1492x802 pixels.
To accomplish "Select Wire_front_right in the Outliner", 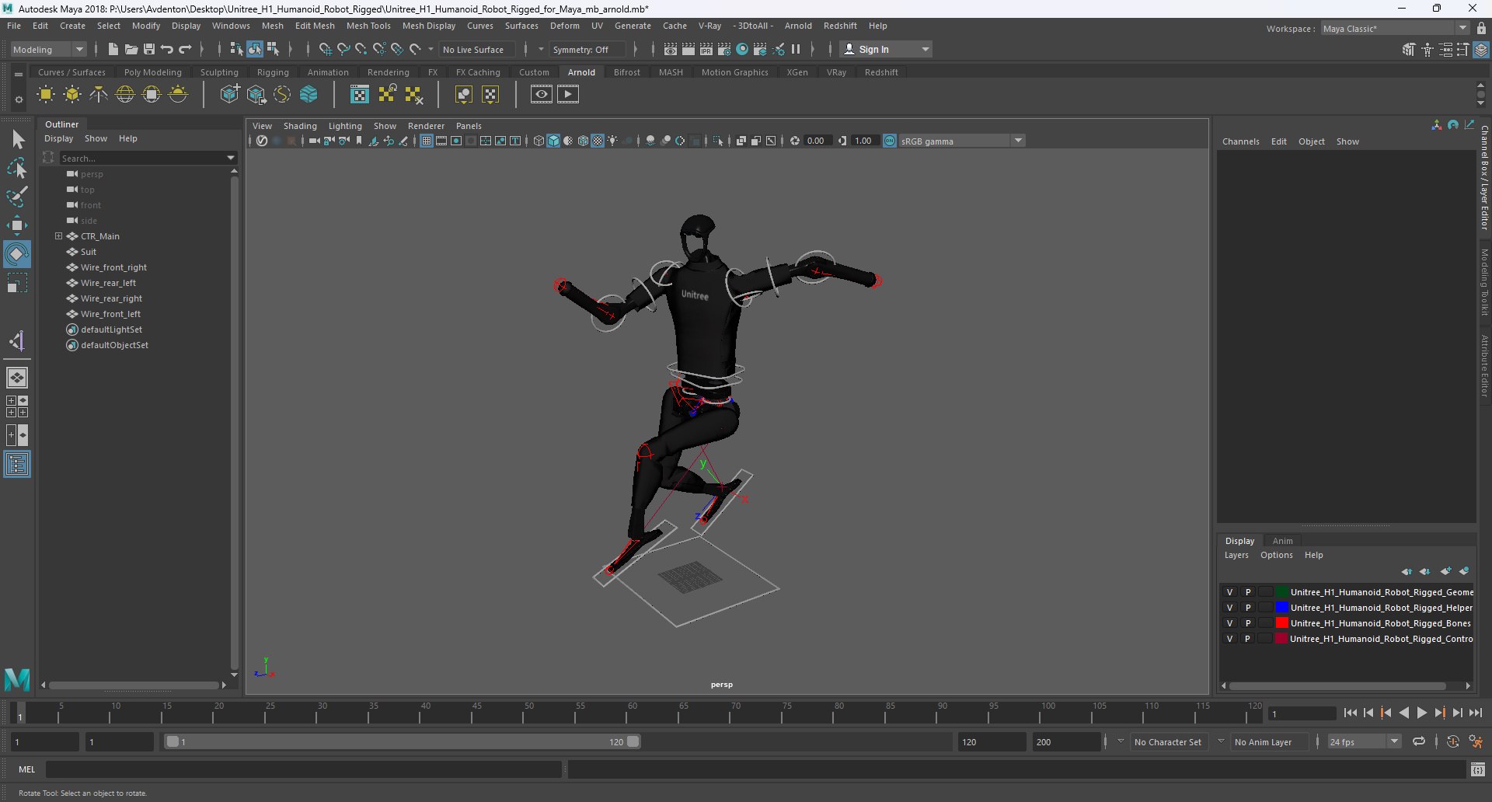I will coord(113,267).
